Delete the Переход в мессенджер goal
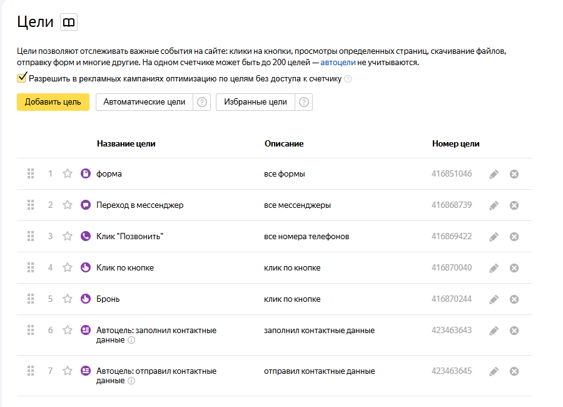Viewport: 563px width, 407px height. pos(514,205)
